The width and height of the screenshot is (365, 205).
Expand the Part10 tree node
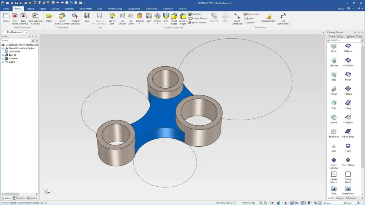[3, 55]
